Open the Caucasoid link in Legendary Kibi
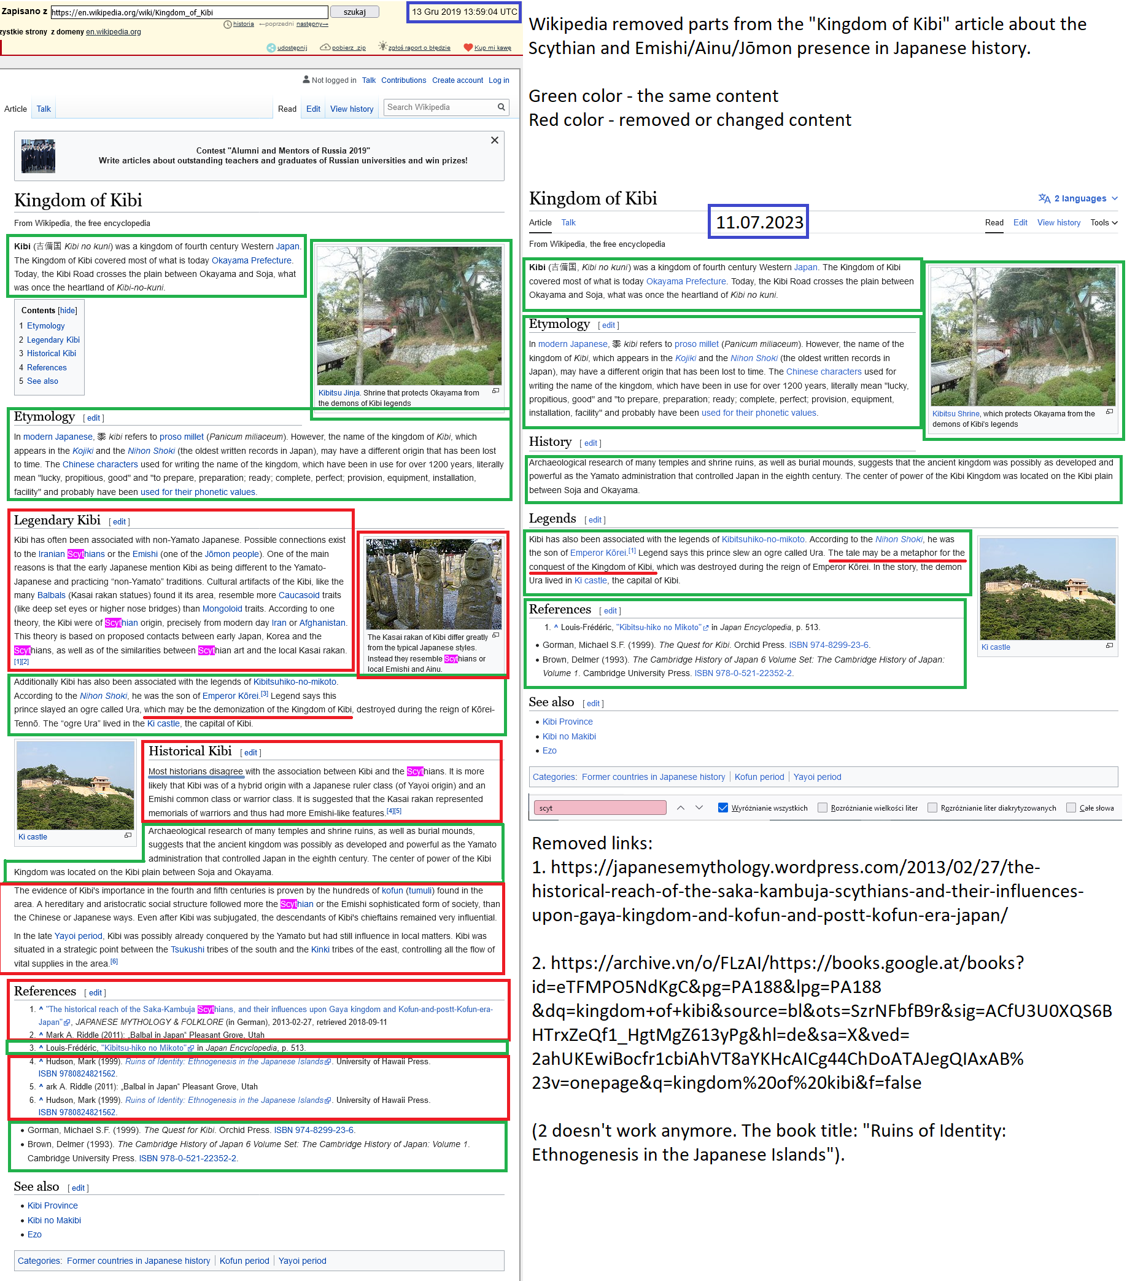Viewport: 1127px width, 1281px height. pos(299,594)
